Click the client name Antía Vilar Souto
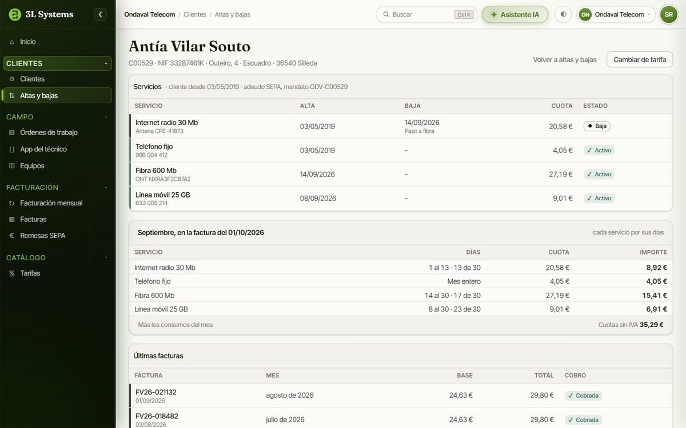686x428 pixels. click(189, 46)
